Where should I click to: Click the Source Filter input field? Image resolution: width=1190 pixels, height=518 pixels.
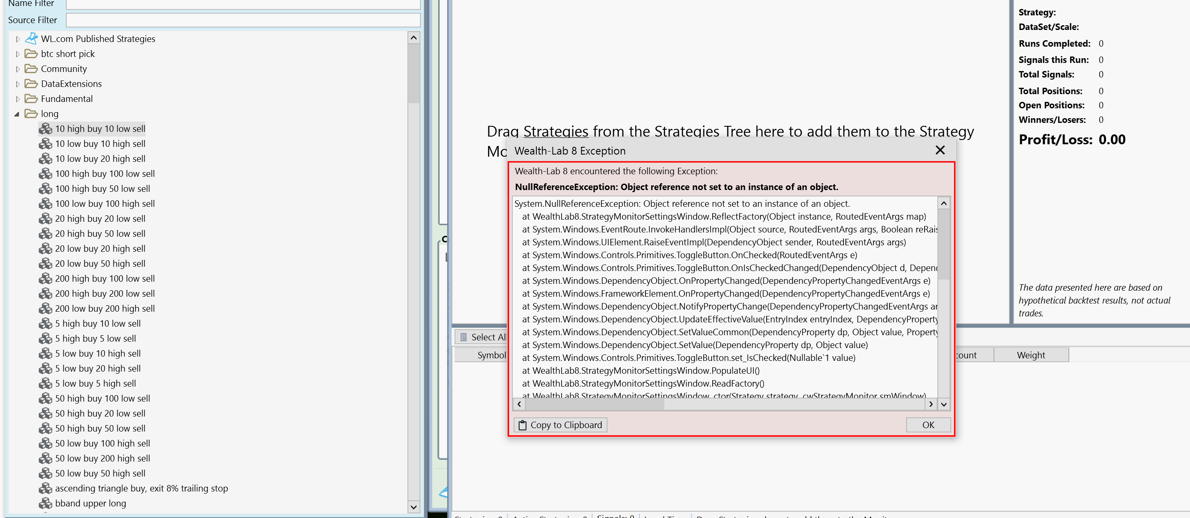(x=243, y=20)
